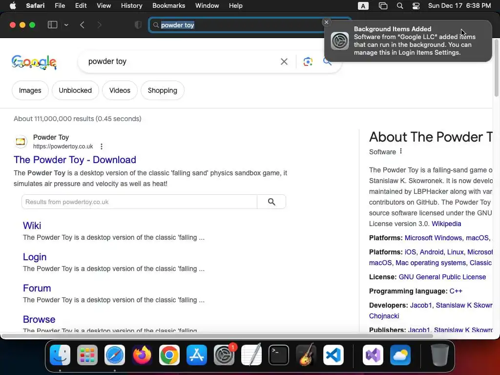Go back to previous page
The width and height of the screenshot is (500, 375).
point(82,25)
